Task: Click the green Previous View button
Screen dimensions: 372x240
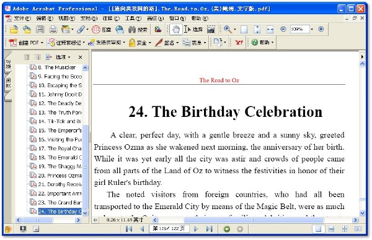Action: tap(227, 229)
